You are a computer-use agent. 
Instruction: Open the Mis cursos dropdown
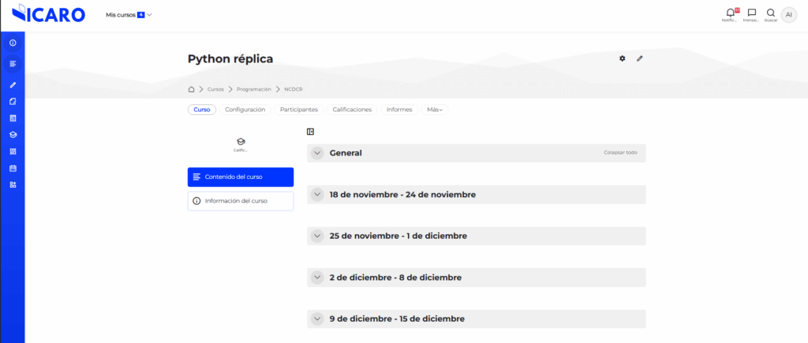tap(129, 15)
